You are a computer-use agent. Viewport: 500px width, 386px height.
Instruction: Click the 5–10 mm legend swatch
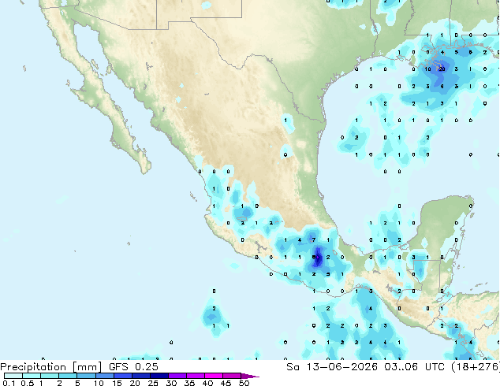tap(86, 376)
